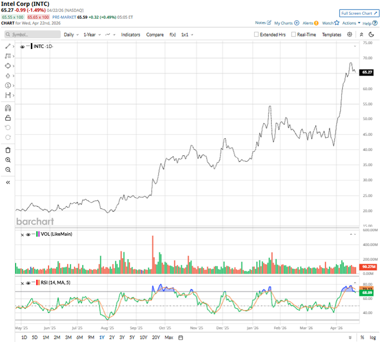
Task: Enable Real-Time checkbox
Action: point(294,34)
